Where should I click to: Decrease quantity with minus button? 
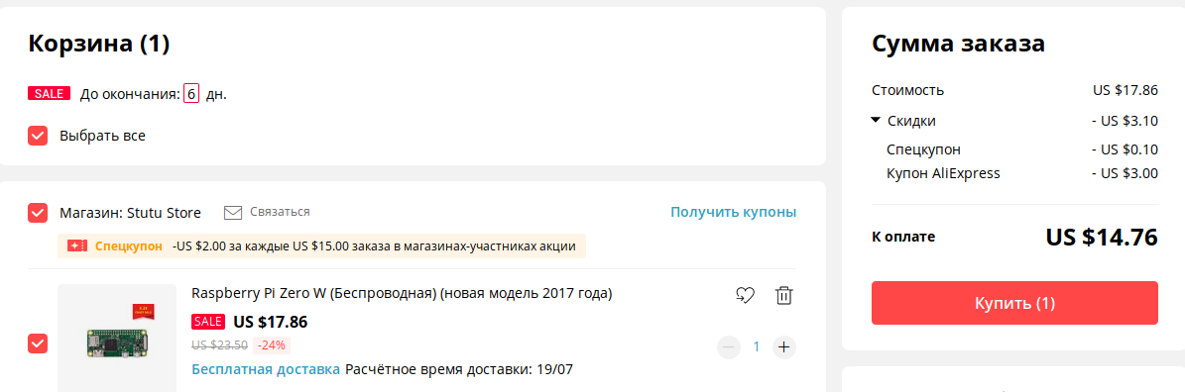pos(729,346)
